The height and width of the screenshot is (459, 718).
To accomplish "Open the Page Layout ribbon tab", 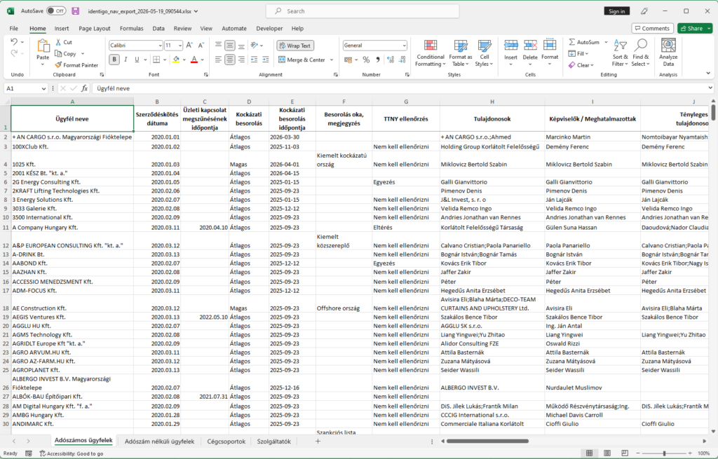I will [x=95, y=28].
